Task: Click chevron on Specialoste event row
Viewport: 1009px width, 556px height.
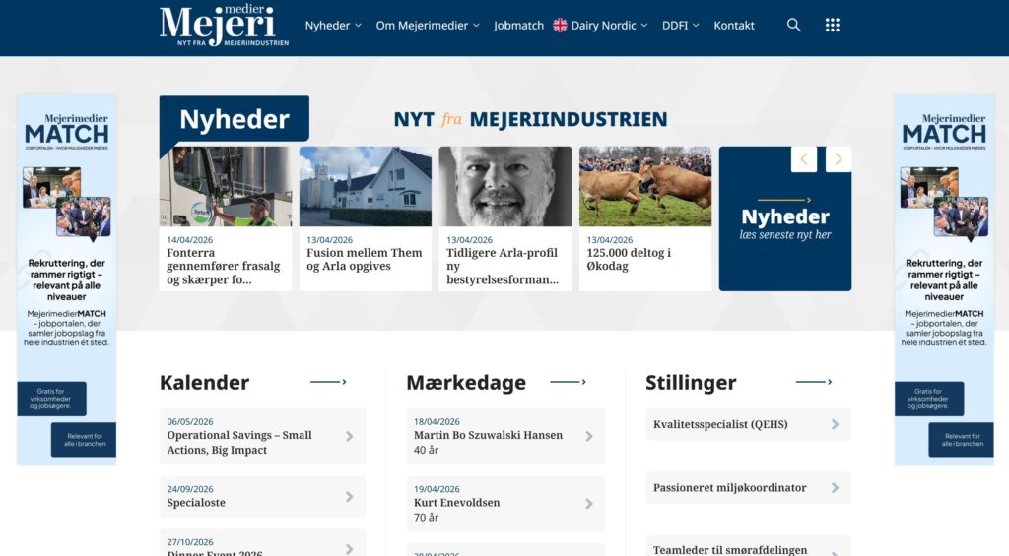Action: click(350, 497)
